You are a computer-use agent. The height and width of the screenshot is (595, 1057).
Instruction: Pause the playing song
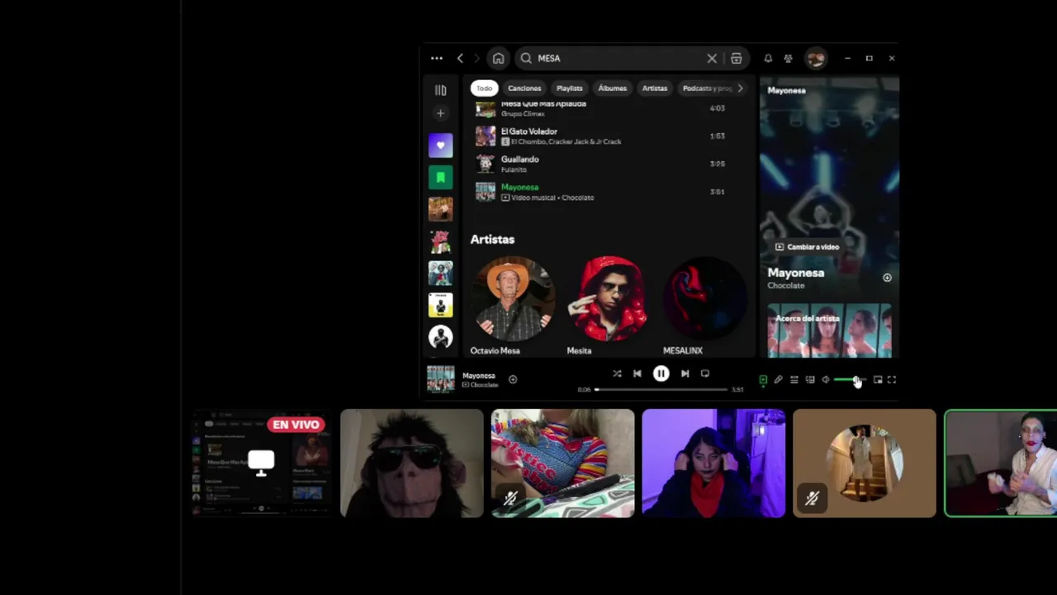pos(661,374)
